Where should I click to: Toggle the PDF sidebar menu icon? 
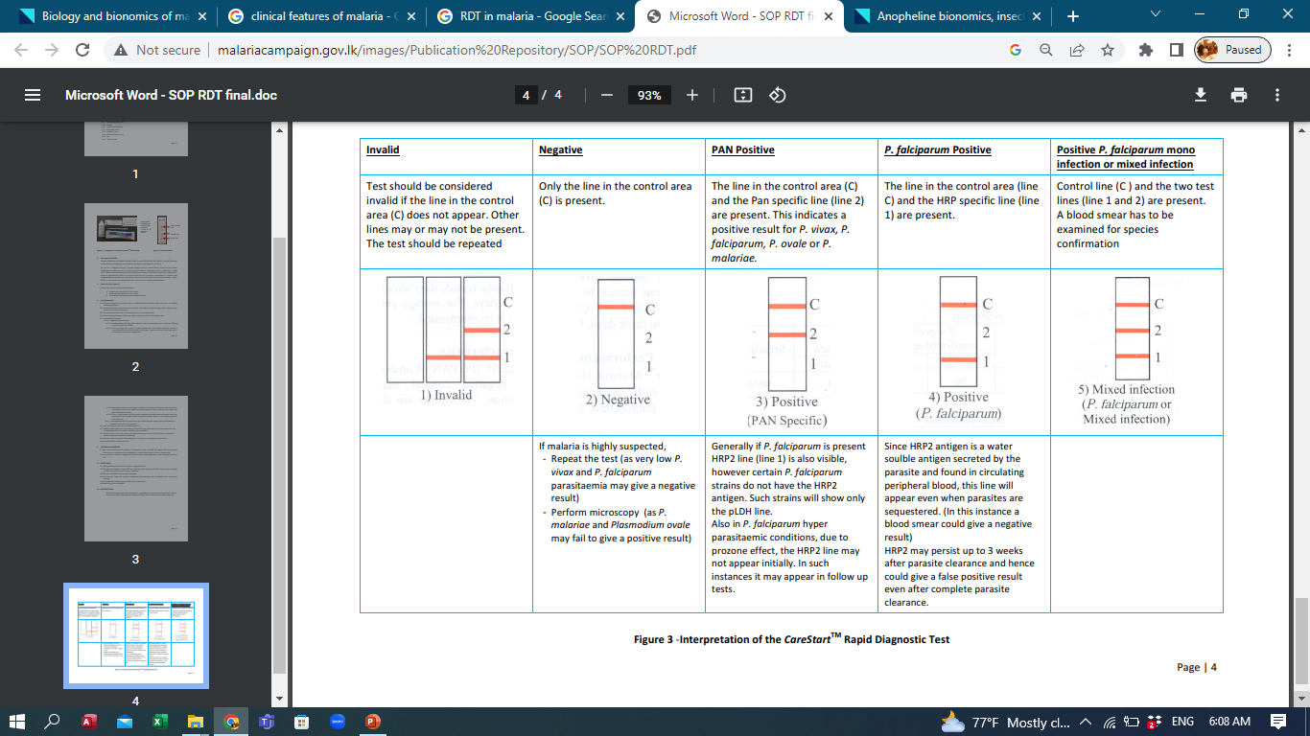click(x=33, y=95)
